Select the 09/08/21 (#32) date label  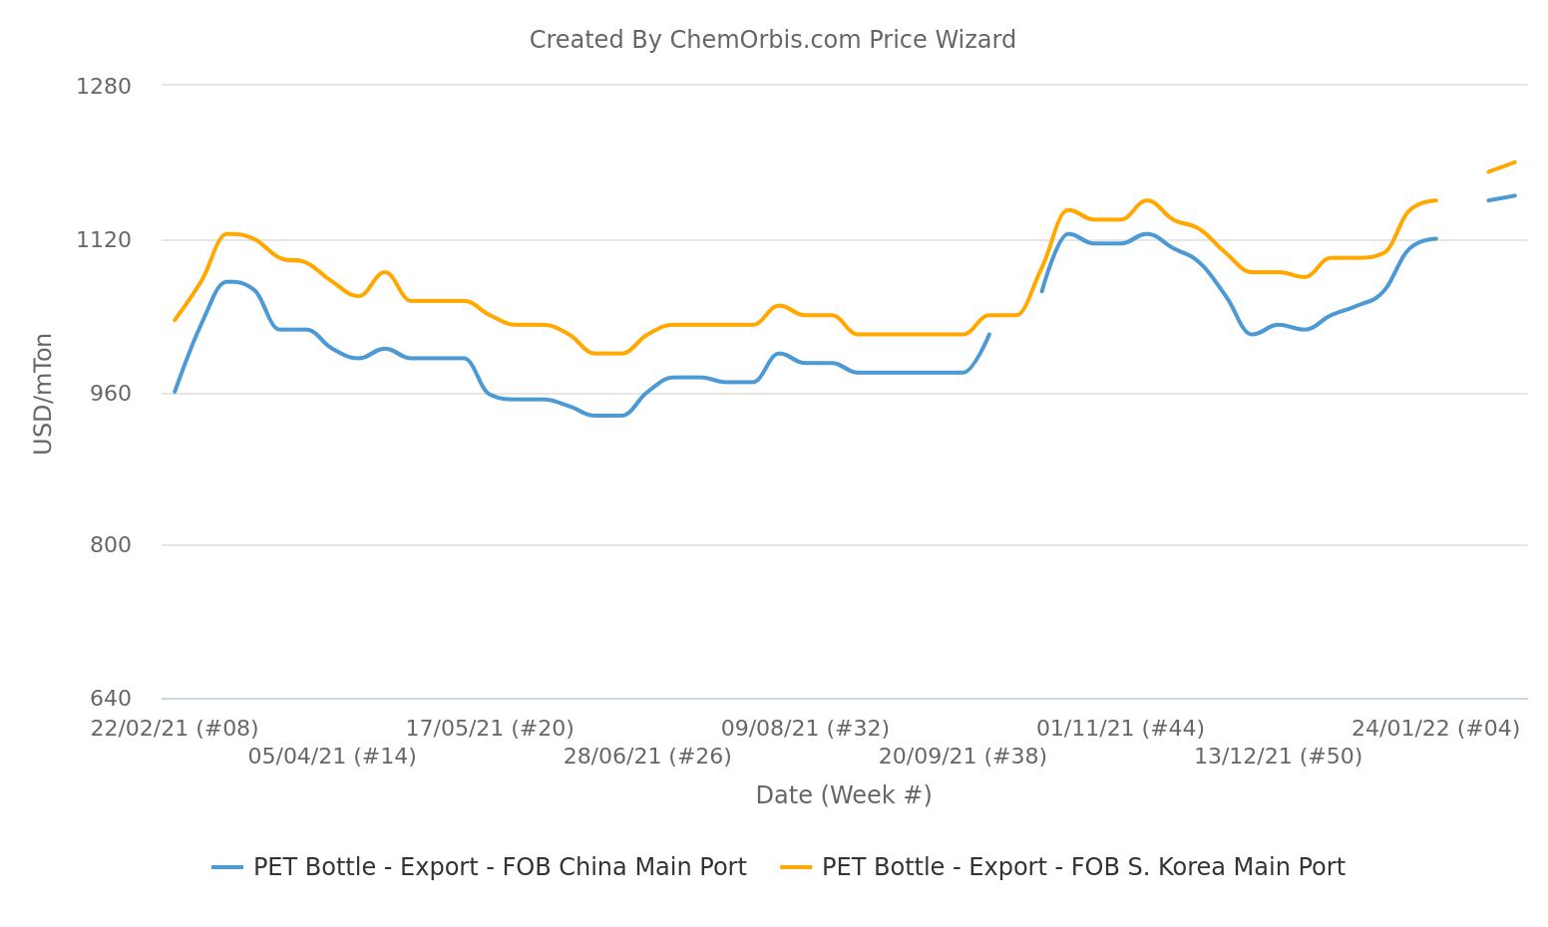coord(805,729)
